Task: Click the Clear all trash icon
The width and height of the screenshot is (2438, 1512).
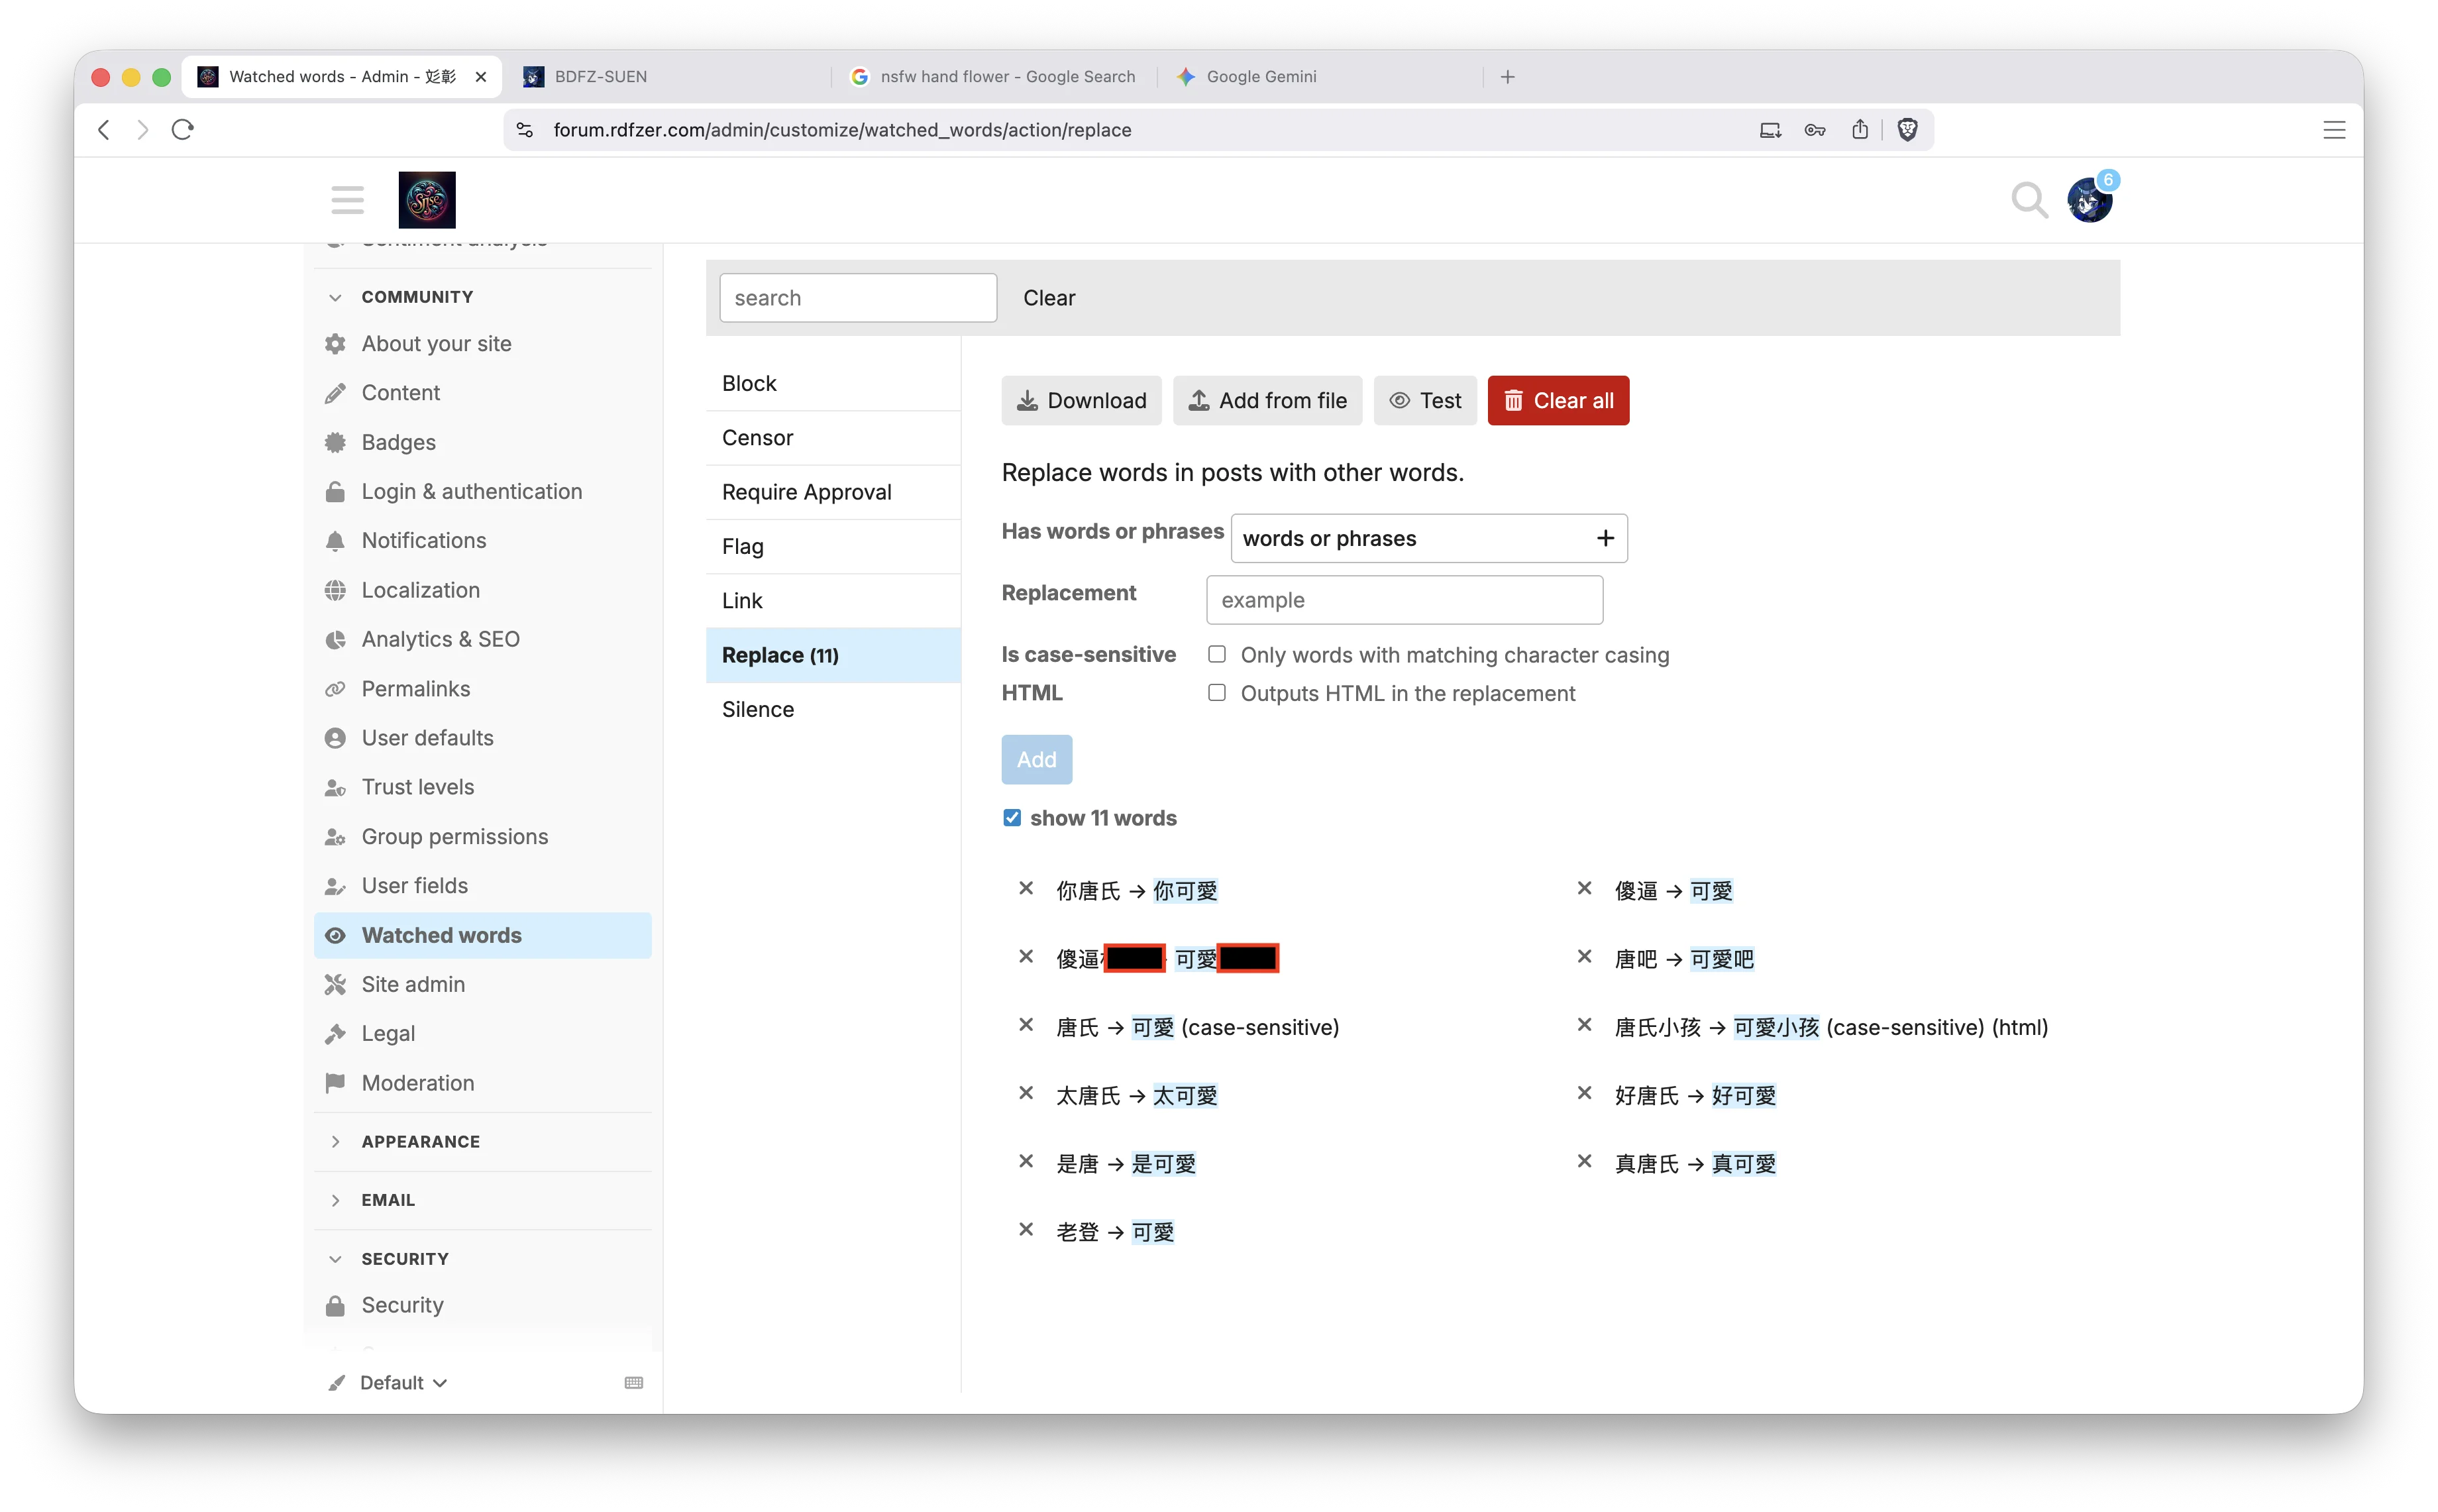Action: click(1513, 400)
